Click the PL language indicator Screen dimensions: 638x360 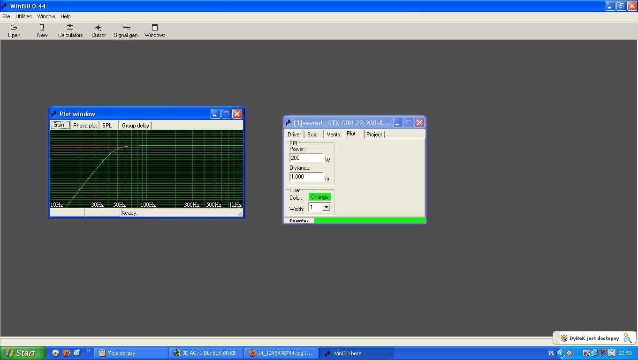[x=551, y=353]
